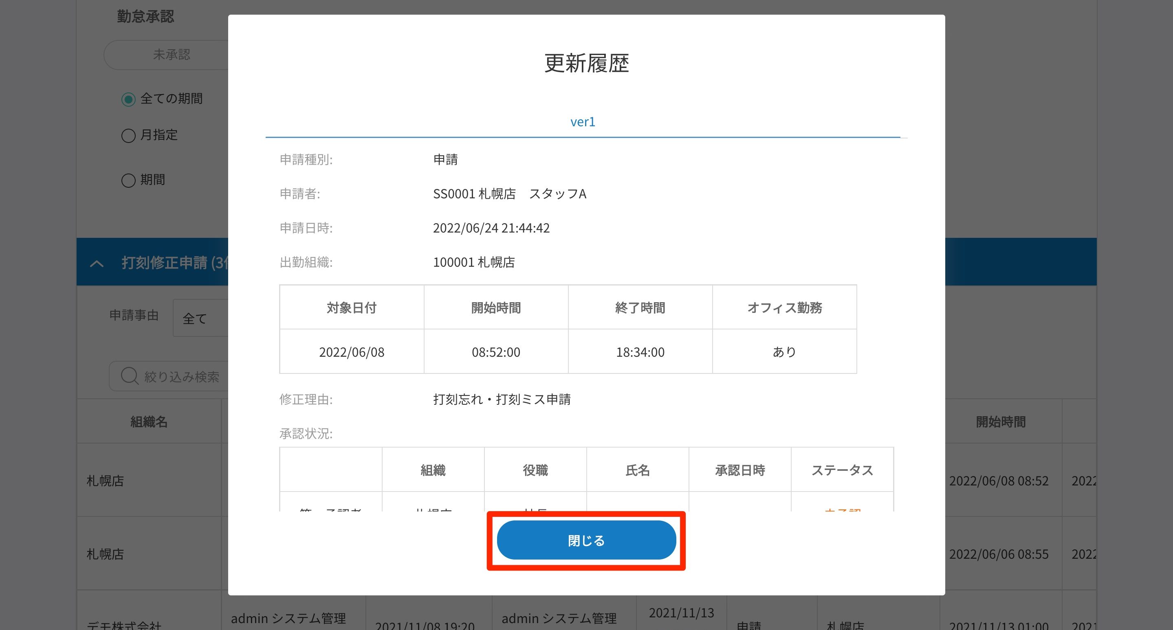The height and width of the screenshot is (630, 1173).
Task: Click the 組織名 column header
Action: coord(149,421)
